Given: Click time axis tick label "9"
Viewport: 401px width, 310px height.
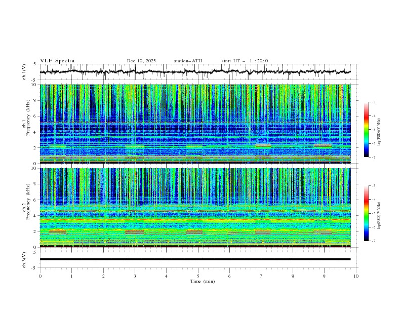Looking at the screenshot, I should [324, 276].
